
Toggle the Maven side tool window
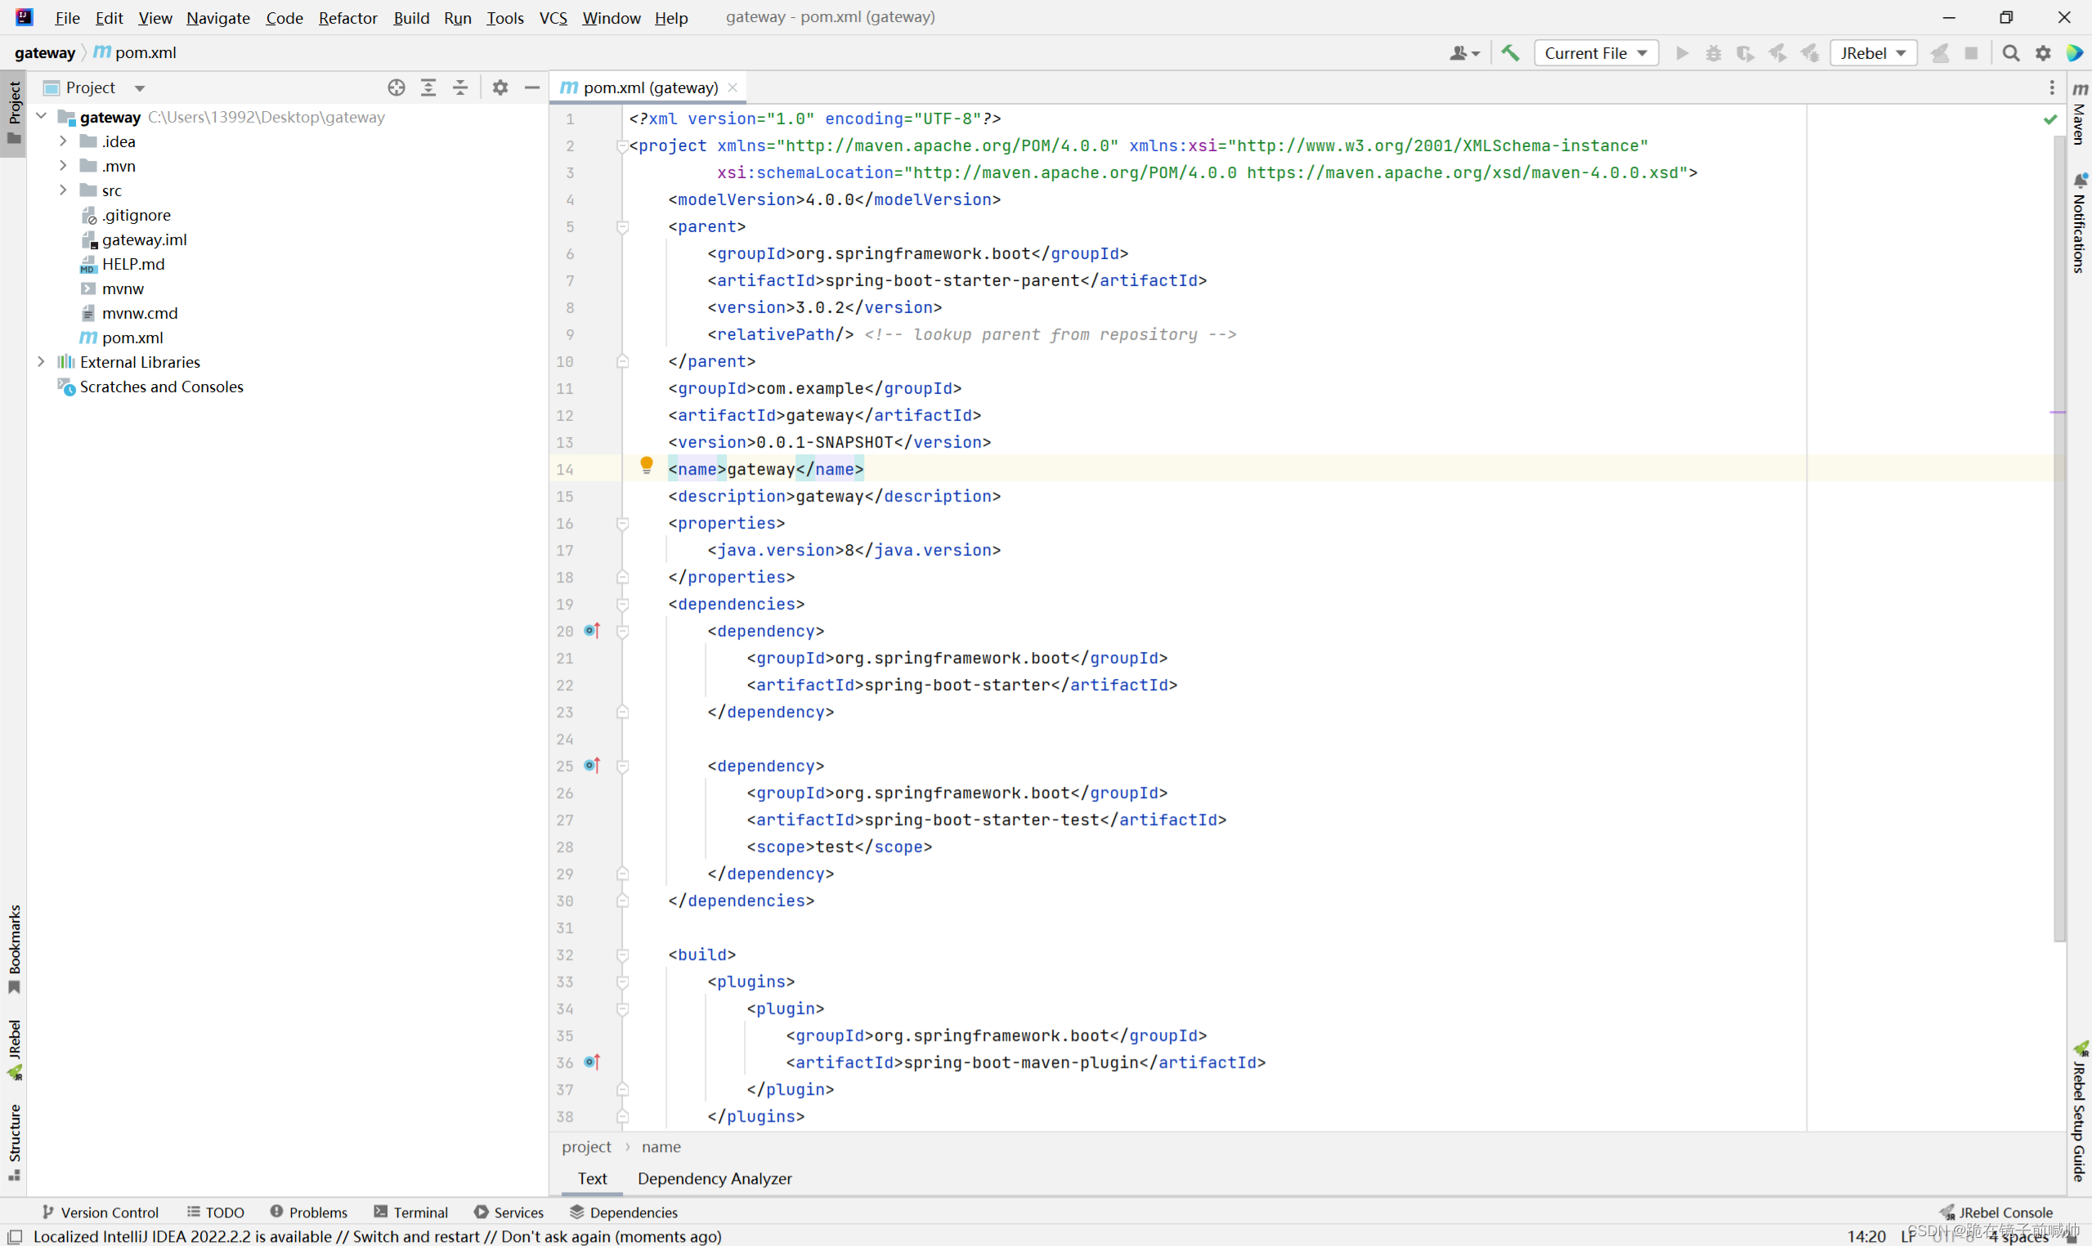[x=2081, y=114]
